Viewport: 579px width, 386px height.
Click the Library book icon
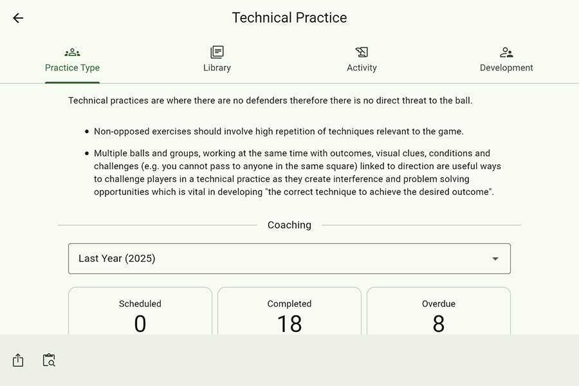point(217,52)
